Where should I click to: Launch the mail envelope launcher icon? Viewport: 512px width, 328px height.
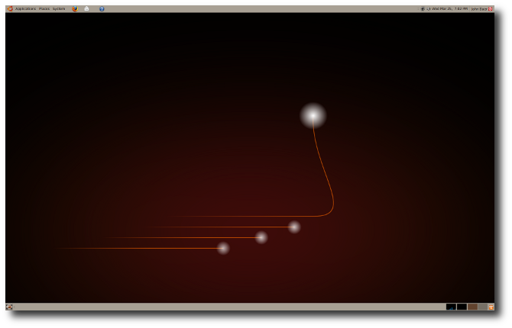coord(86,9)
